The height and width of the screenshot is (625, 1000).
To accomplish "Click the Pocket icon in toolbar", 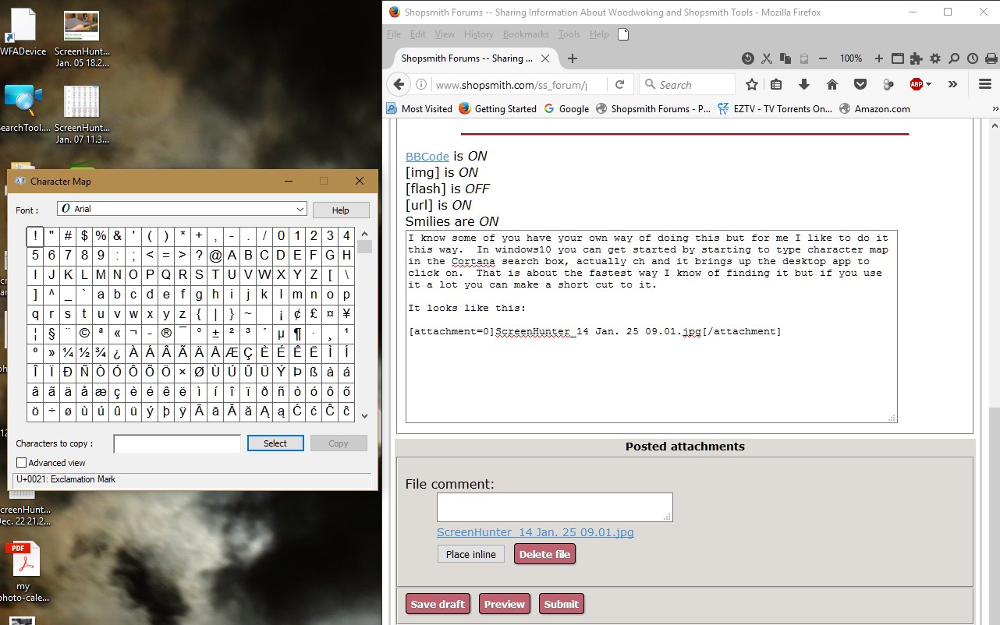I will (860, 84).
